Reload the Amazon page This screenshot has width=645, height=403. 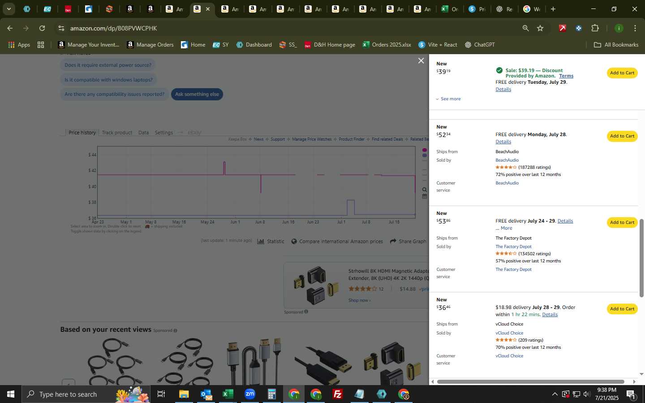pos(42,28)
